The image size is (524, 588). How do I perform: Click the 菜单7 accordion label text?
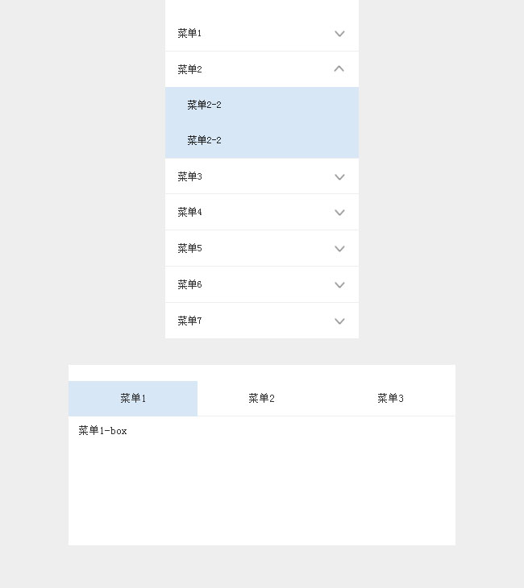tap(189, 321)
